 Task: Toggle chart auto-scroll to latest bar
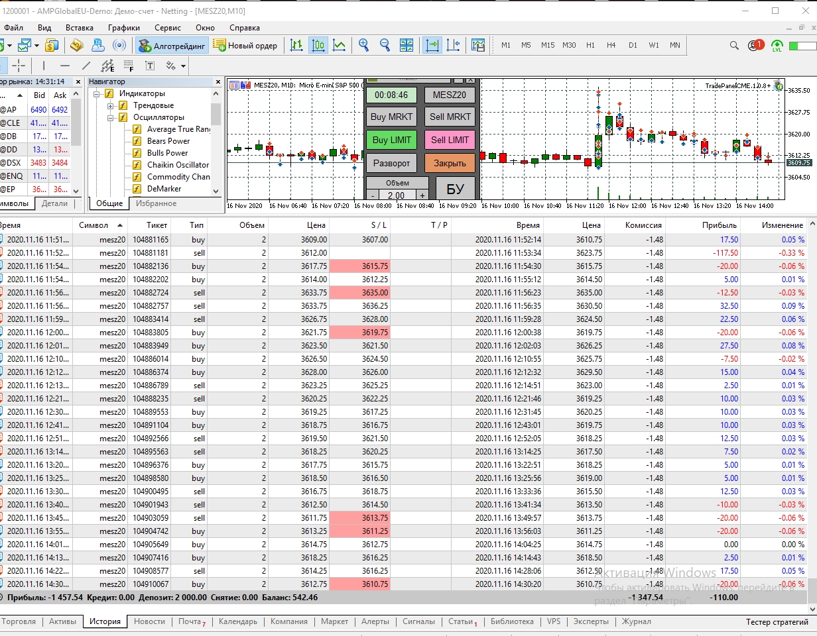432,45
